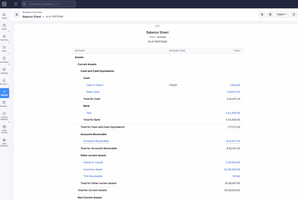Image resolution: width=298 pixels, height=200 pixels.
Task: Open Test bank account link
Action: click(x=89, y=113)
